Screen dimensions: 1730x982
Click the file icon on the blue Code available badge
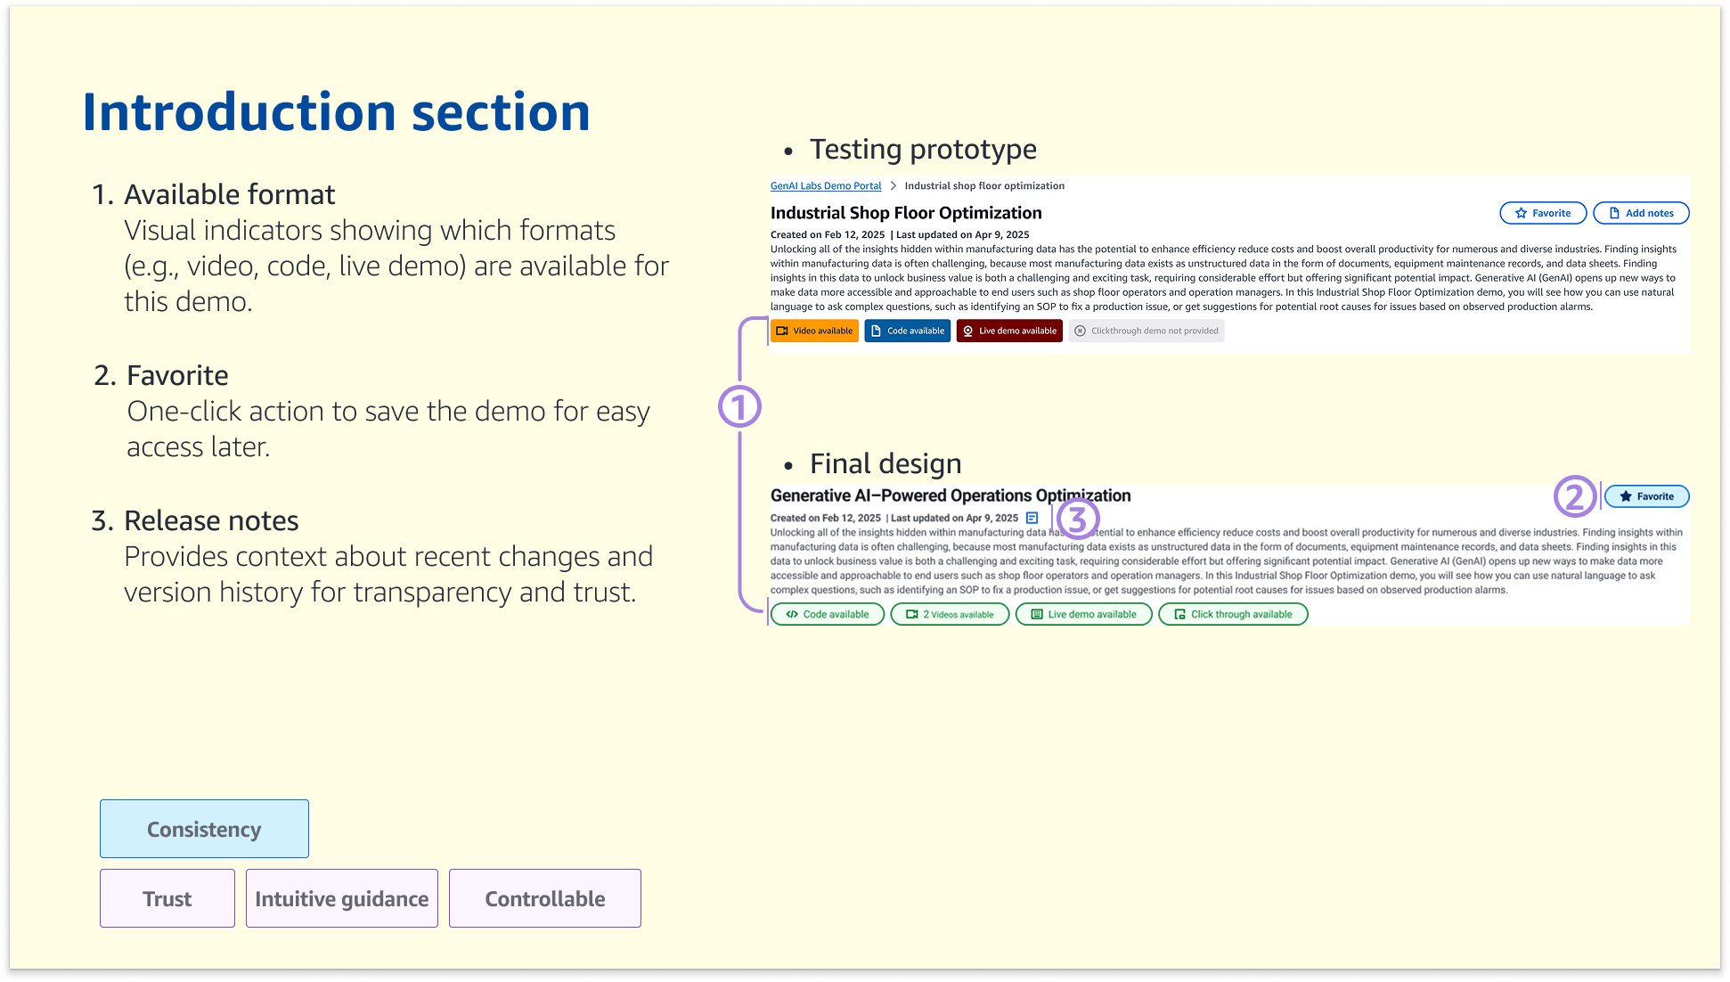[876, 331]
